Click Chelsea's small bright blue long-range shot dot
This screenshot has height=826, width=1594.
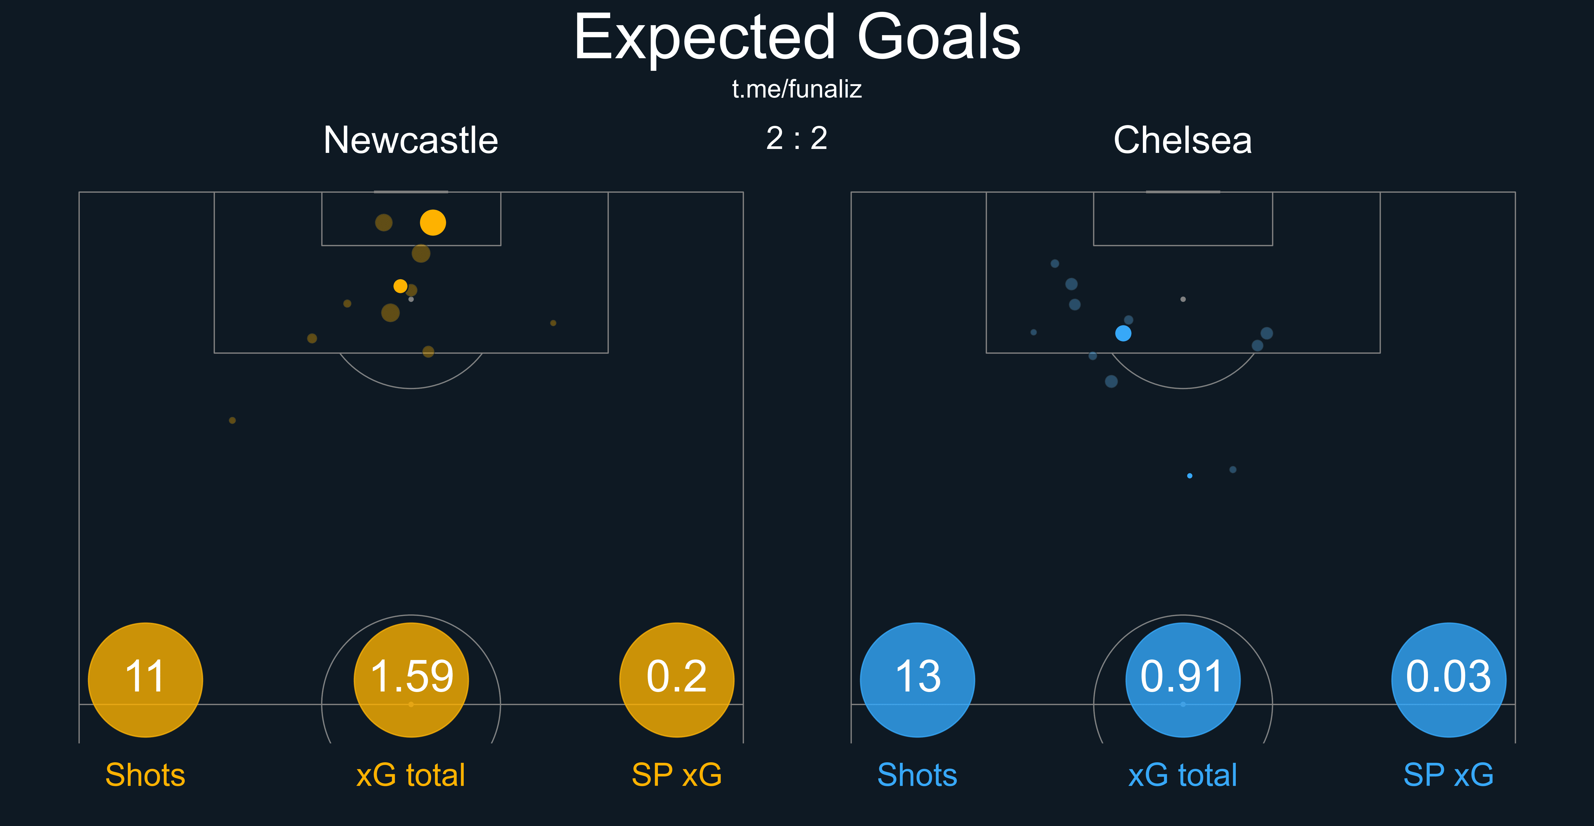click(x=1189, y=475)
